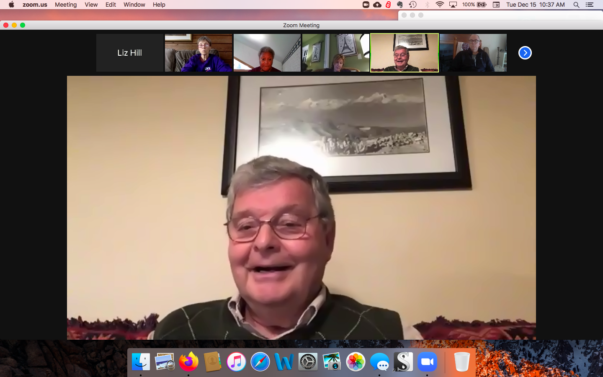Open Scrivener S icon in Dock
Image resolution: width=603 pixels, height=377 pixels.
point(403,362)
